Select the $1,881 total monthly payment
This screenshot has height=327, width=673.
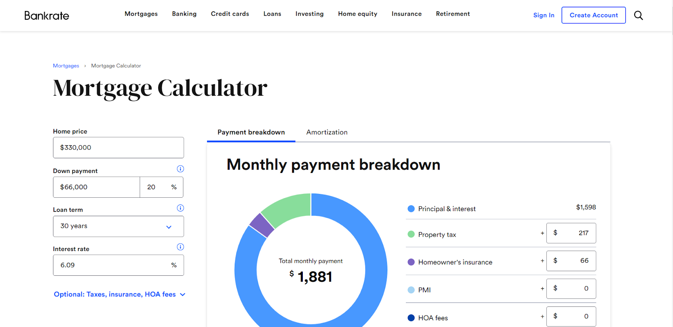tap(311, 277)
